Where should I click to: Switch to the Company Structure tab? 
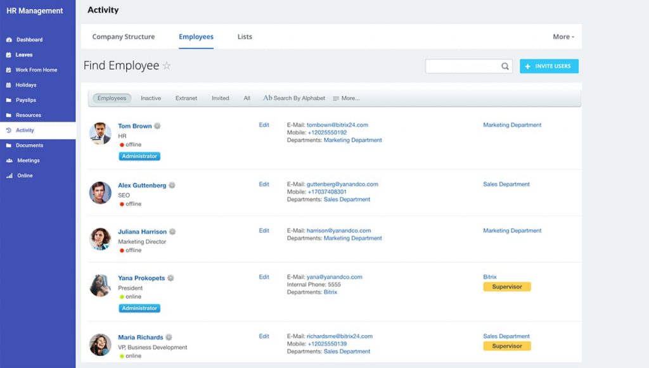124,36
